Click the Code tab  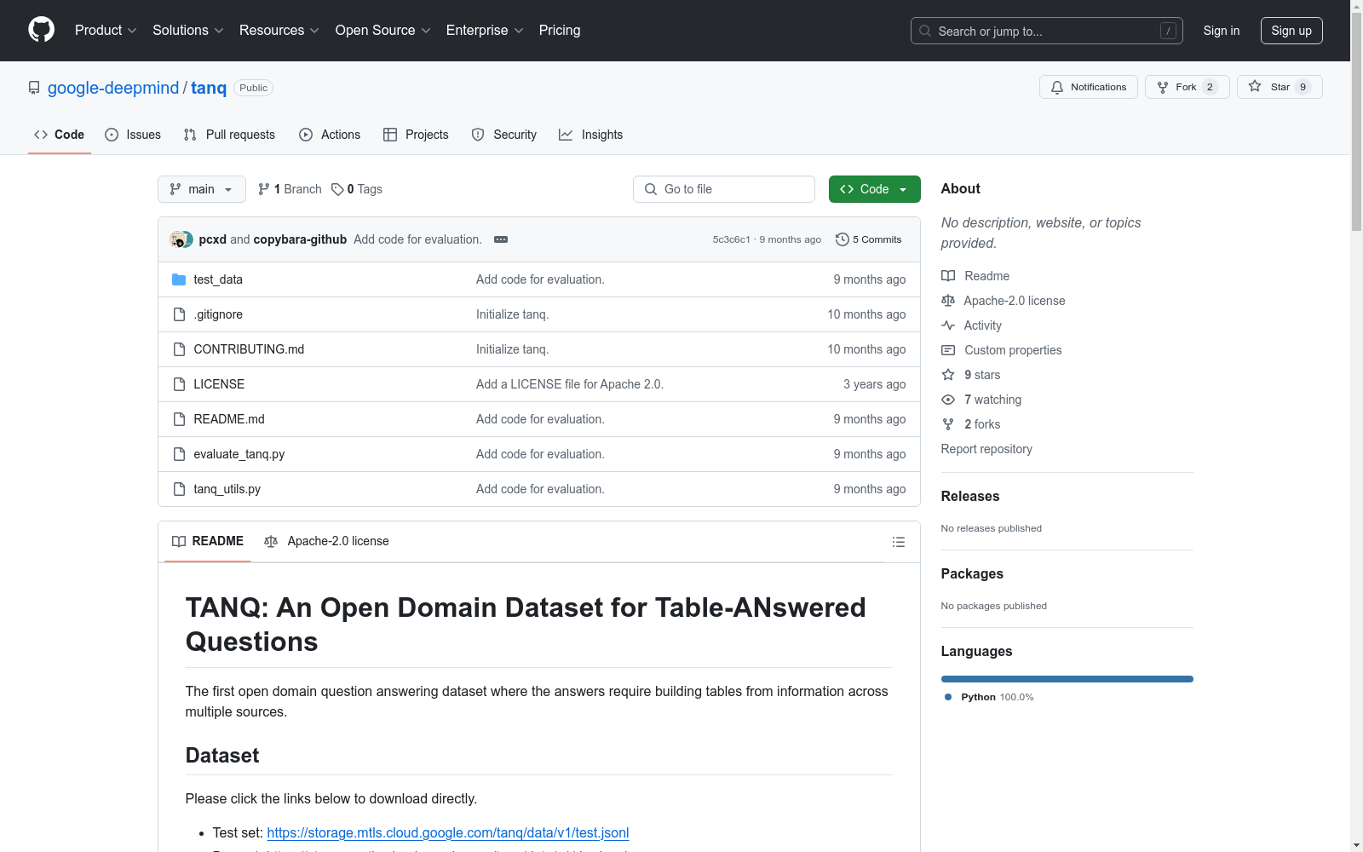point(60,135)
